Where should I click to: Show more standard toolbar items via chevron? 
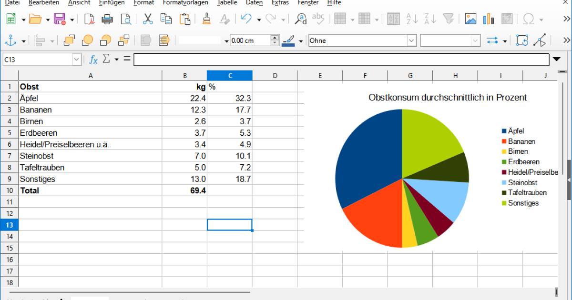point(566,19)
